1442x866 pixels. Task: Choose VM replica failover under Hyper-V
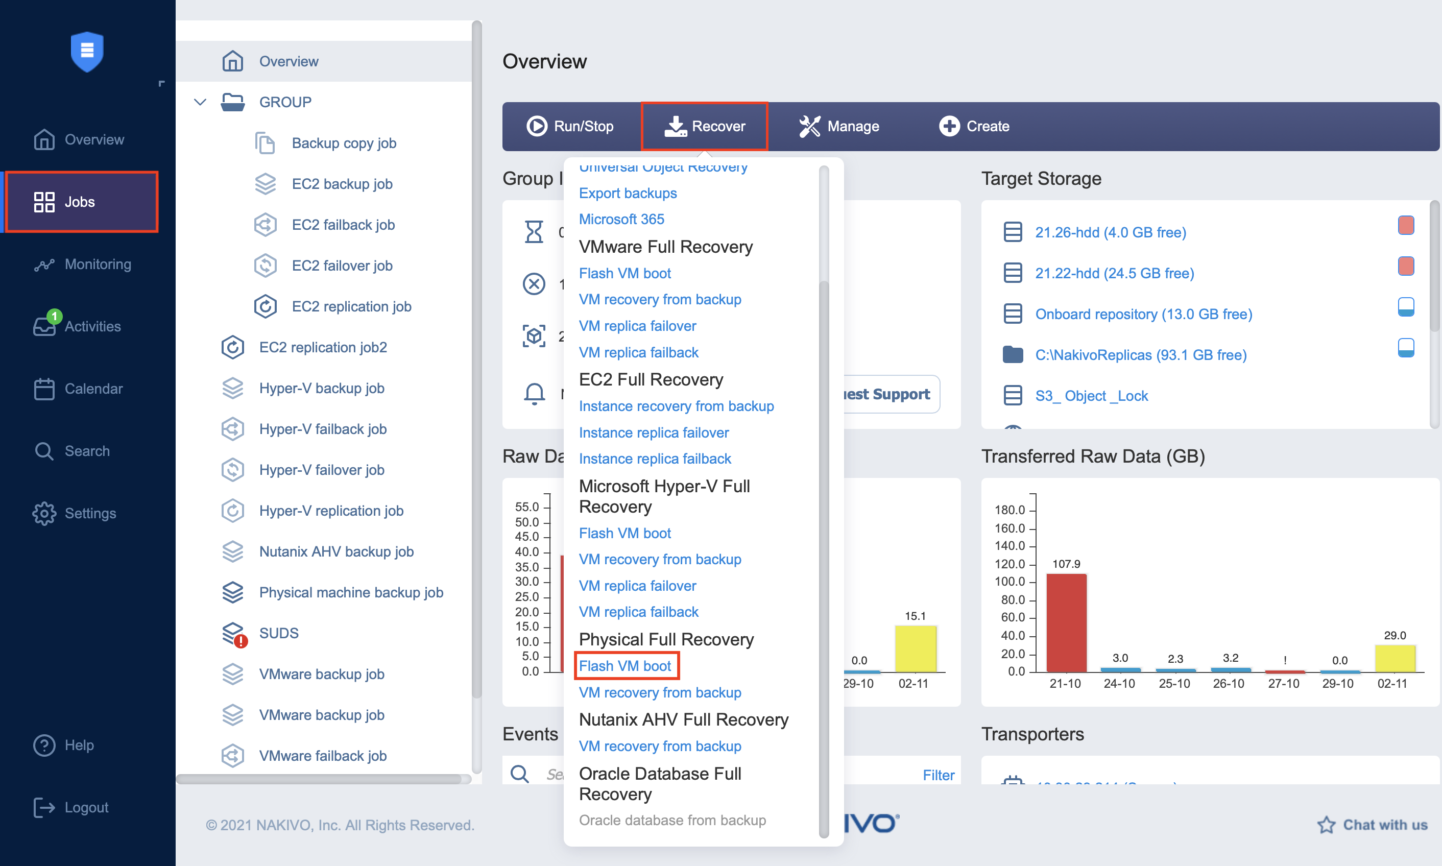pos(637,586)
